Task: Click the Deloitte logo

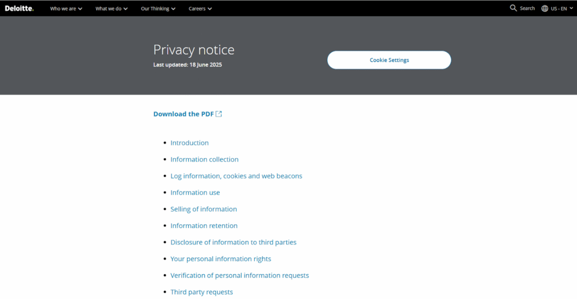Action: [x=19, y=8]
